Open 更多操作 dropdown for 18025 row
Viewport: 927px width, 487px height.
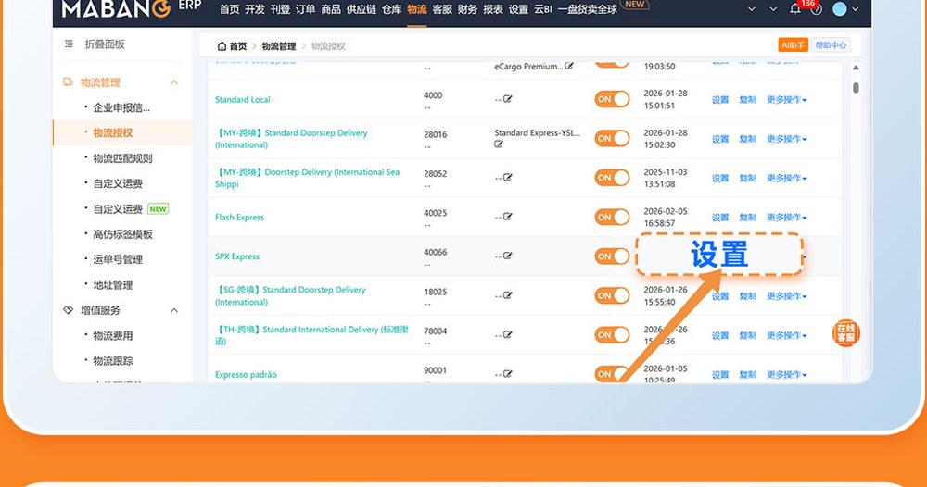(x=786, y=295)
